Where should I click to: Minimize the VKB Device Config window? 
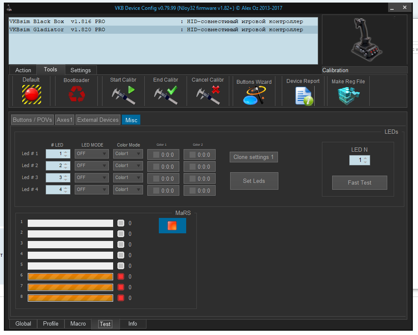coord(392,8)
